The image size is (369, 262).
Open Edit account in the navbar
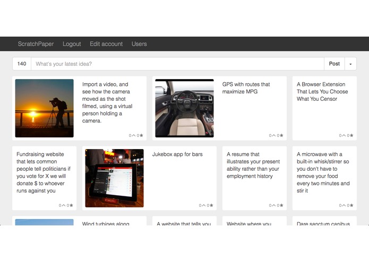click(x=106, y=44)
